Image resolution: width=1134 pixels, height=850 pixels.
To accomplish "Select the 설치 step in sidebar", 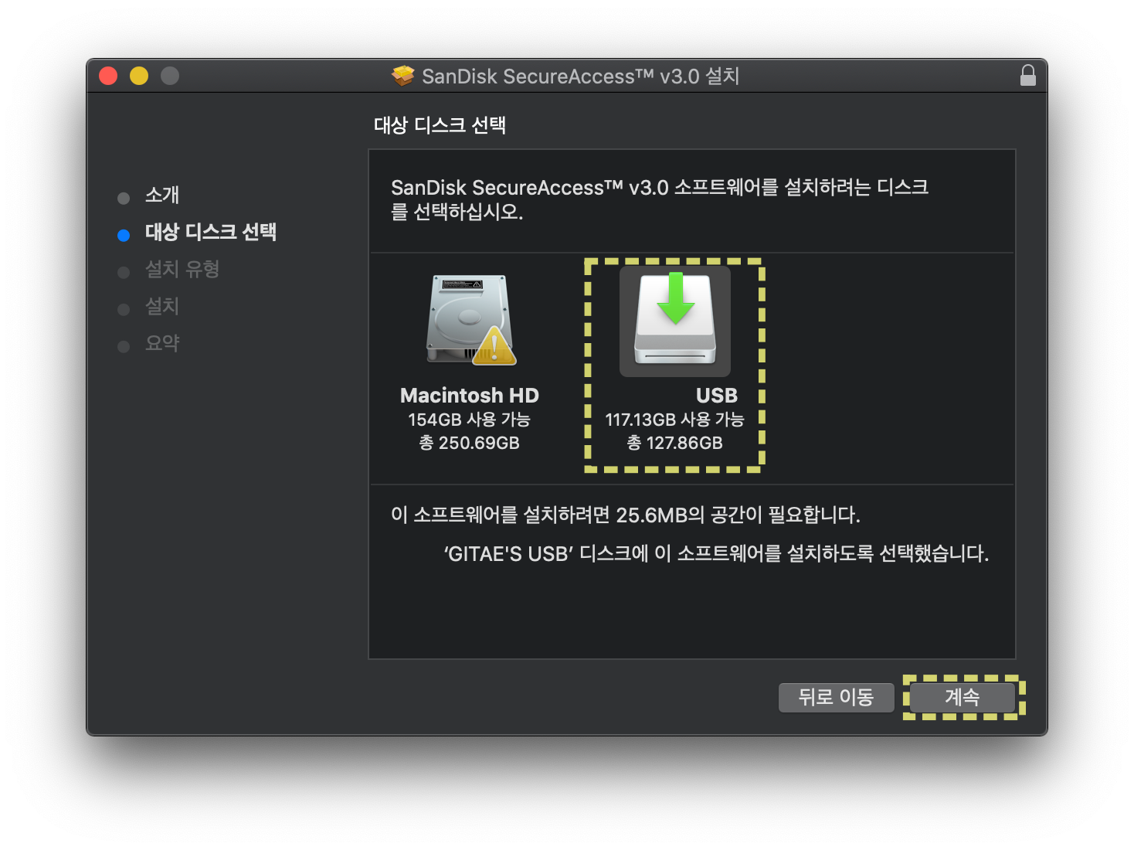I will 162,306.
